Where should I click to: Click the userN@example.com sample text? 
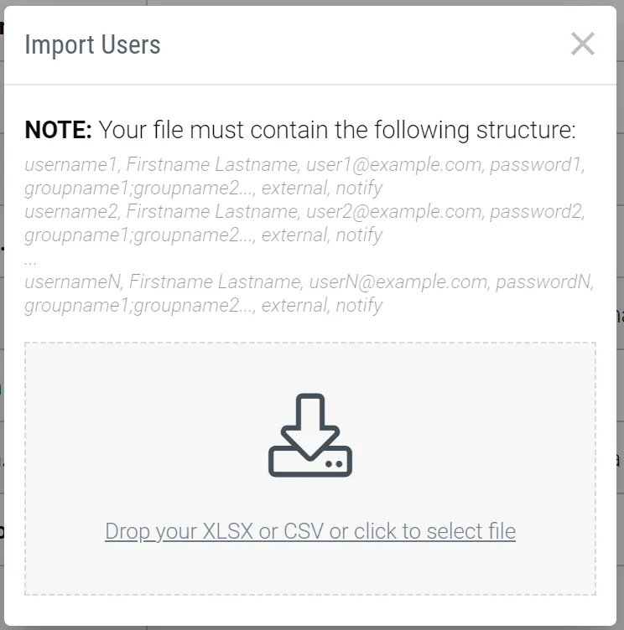click(x=398, y=282)
